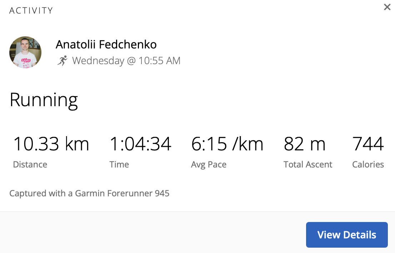Close the activity popup with X

pos(387,7)
